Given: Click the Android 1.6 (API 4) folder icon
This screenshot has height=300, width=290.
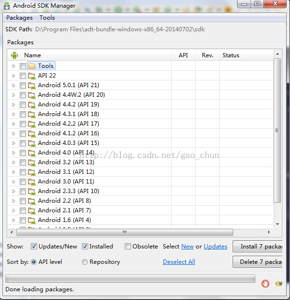Looking at the screenshot, I should pos(32,220).
